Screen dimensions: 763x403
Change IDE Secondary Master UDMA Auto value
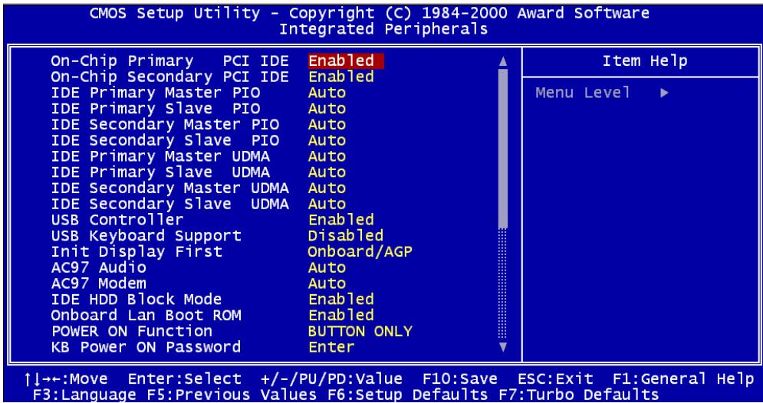(327, 188)
